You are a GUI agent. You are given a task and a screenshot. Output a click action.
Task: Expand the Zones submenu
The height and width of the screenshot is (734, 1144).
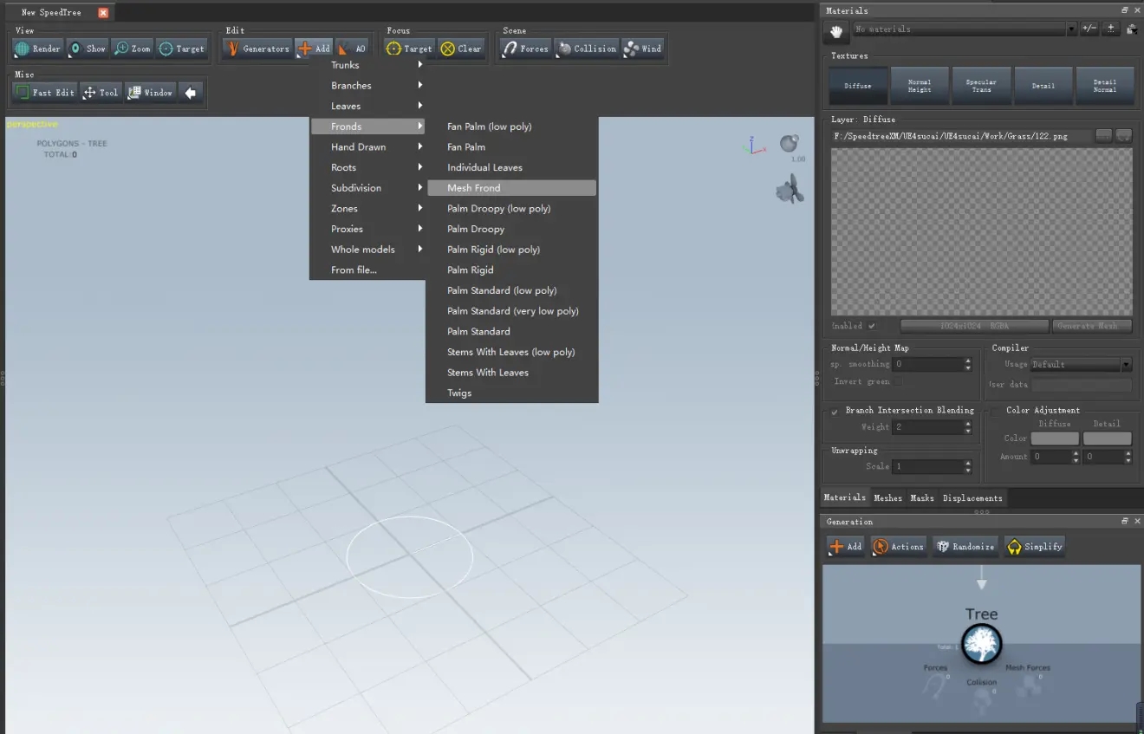point(368,209)
